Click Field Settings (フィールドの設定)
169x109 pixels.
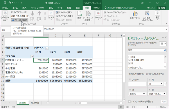19,20
